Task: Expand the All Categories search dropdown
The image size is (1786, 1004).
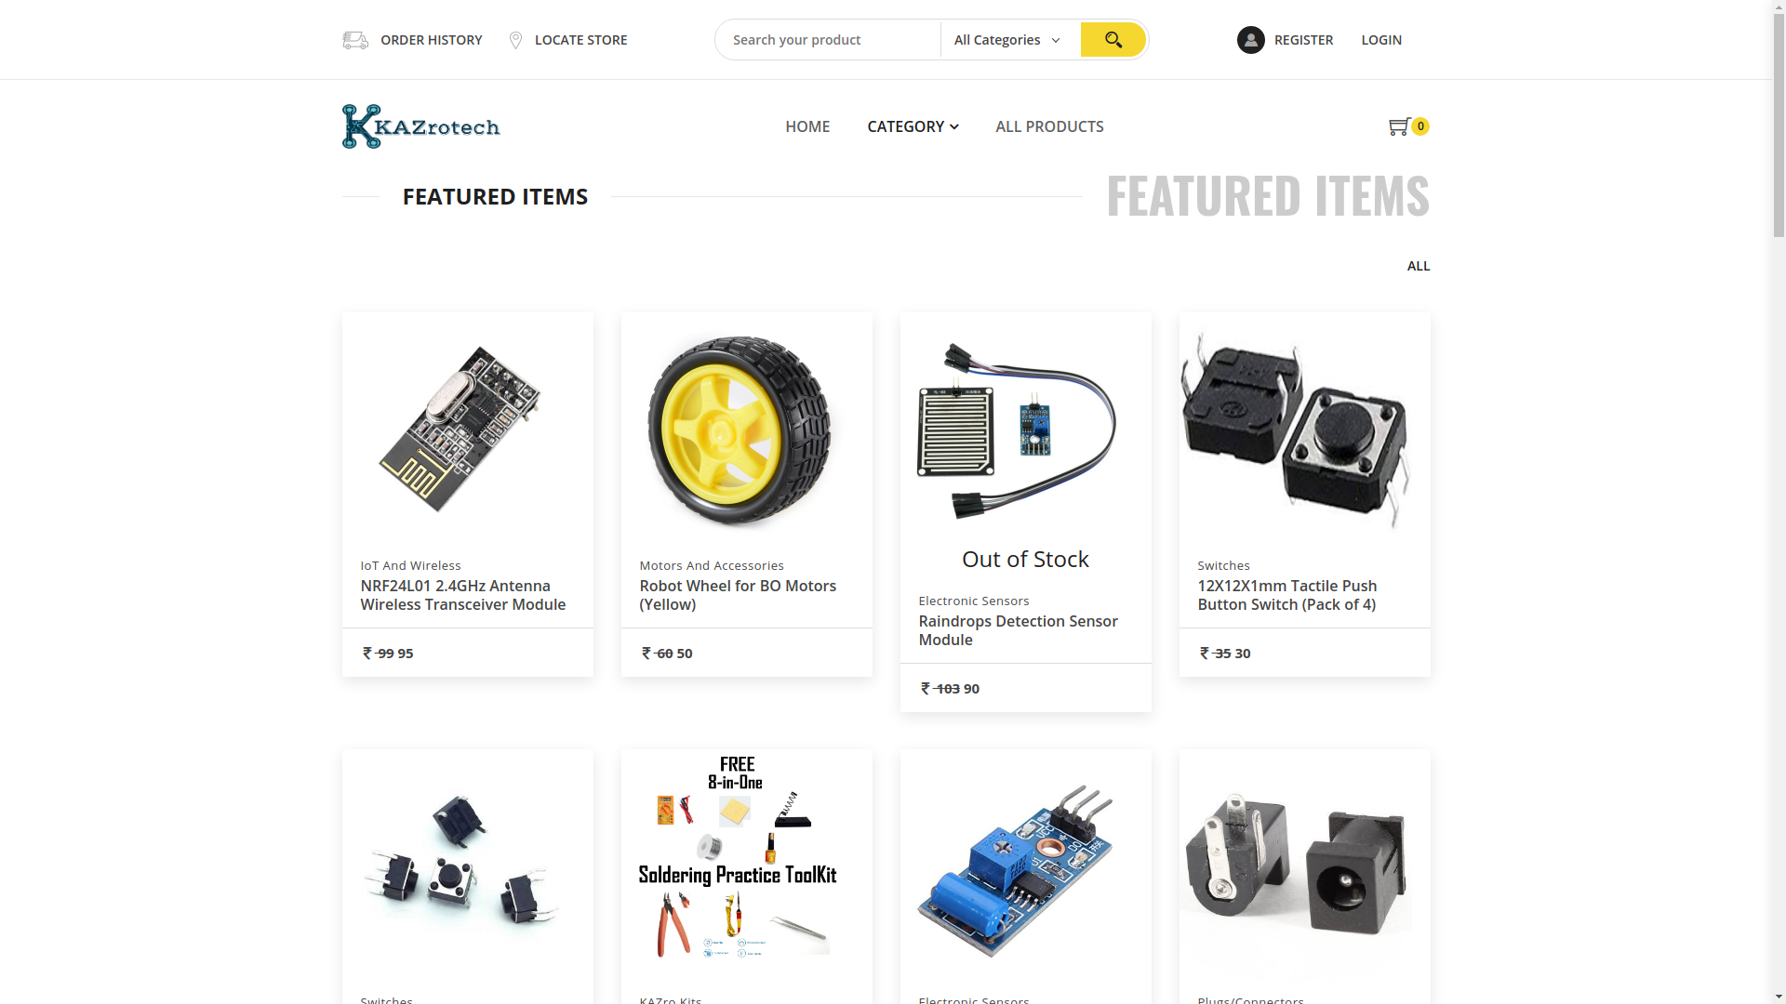Action: [1007, 40]
